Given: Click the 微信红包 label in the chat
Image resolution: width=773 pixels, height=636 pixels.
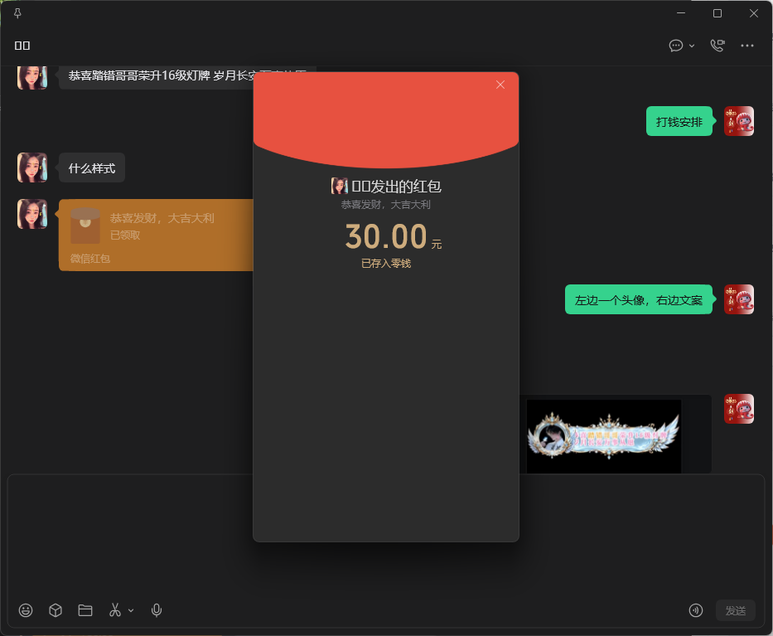Looking at the screenshot, I should (89, 259).
